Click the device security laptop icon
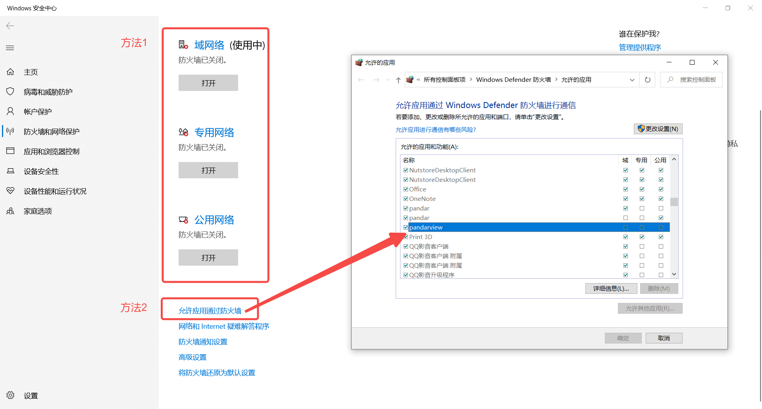The width and height of the screenshot is (762, 409). 10,171
